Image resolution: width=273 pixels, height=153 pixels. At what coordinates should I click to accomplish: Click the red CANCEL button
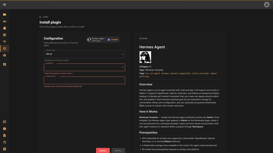[103, 151]
